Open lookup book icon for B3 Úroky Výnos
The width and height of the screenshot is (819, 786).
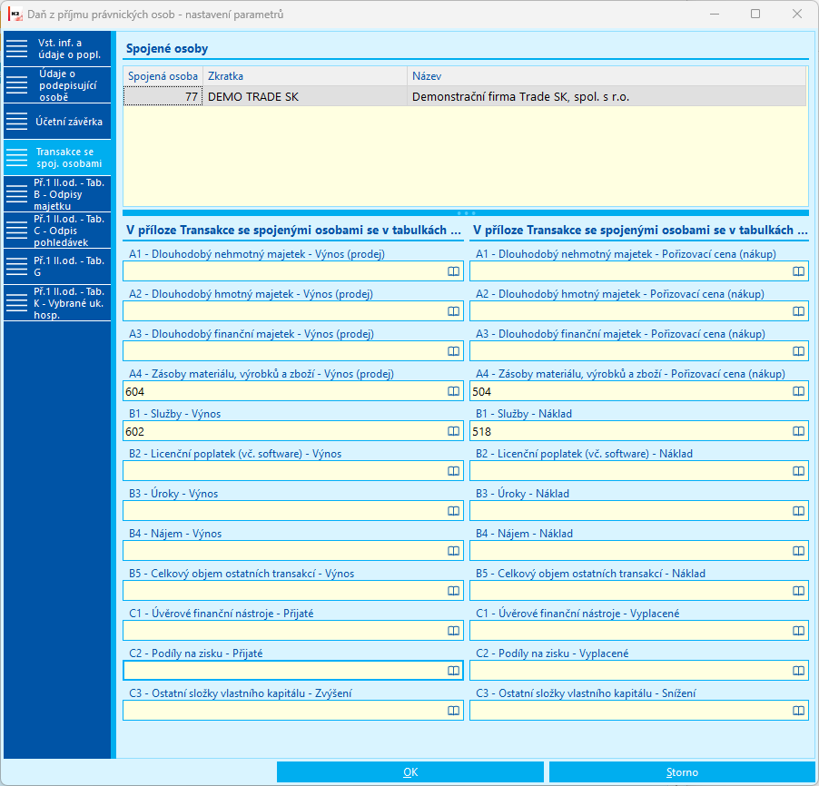[x=453, y=511]
